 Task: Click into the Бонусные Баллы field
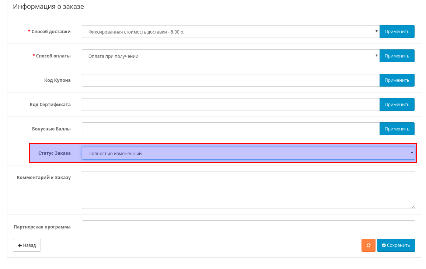[230, 129]
